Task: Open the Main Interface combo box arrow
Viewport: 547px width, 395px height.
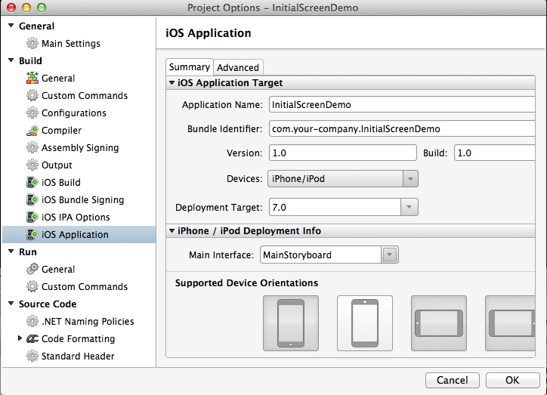Action: 390,255
